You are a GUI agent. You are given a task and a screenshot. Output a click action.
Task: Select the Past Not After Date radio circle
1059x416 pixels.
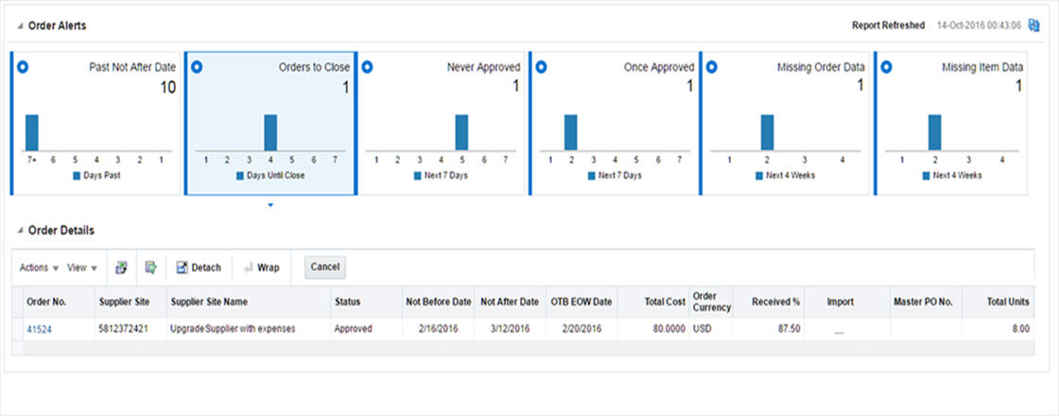coord(23,67)
